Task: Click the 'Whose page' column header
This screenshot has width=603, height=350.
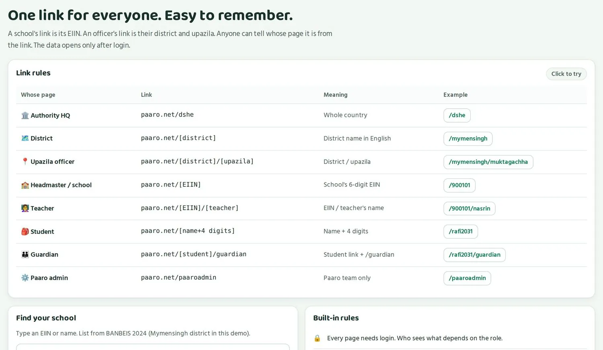Action: coord(38,95)
